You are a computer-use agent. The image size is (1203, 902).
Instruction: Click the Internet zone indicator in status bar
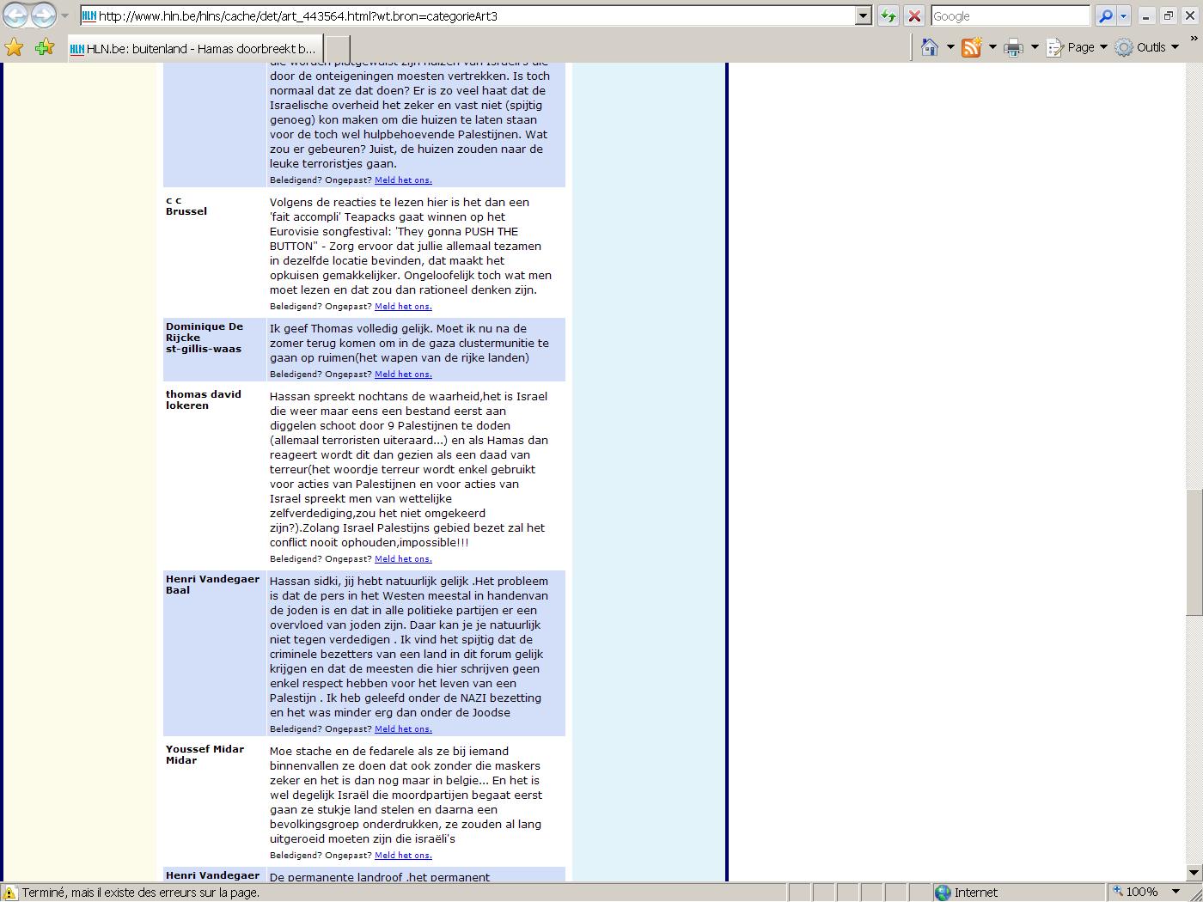tap(1018, 893)
